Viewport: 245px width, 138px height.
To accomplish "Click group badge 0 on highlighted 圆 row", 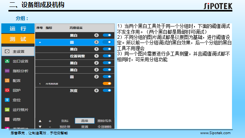I will click(96, 42).
